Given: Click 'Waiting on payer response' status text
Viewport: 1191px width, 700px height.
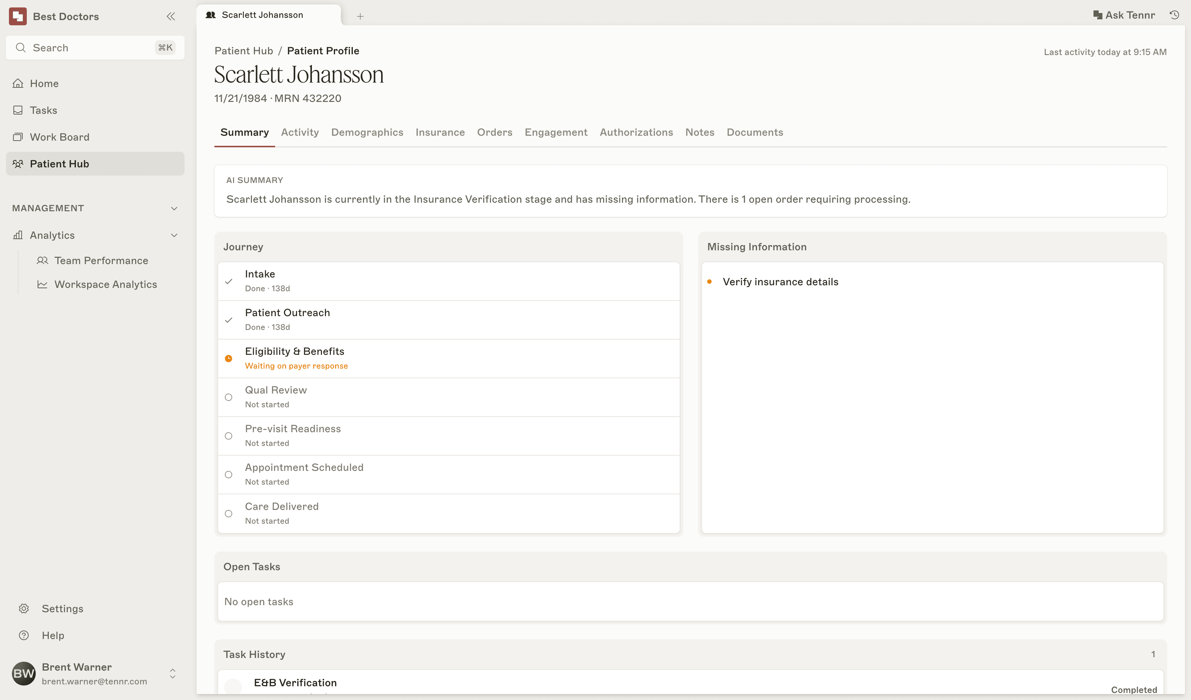Looking at the screenshot, I should (x=296, y=366).
